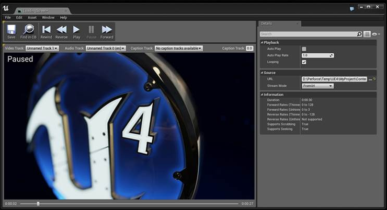This screenshot has width=387, height=210.
Task: Close the Details tab
Action: pyautogui.click(x=298, y=24)
